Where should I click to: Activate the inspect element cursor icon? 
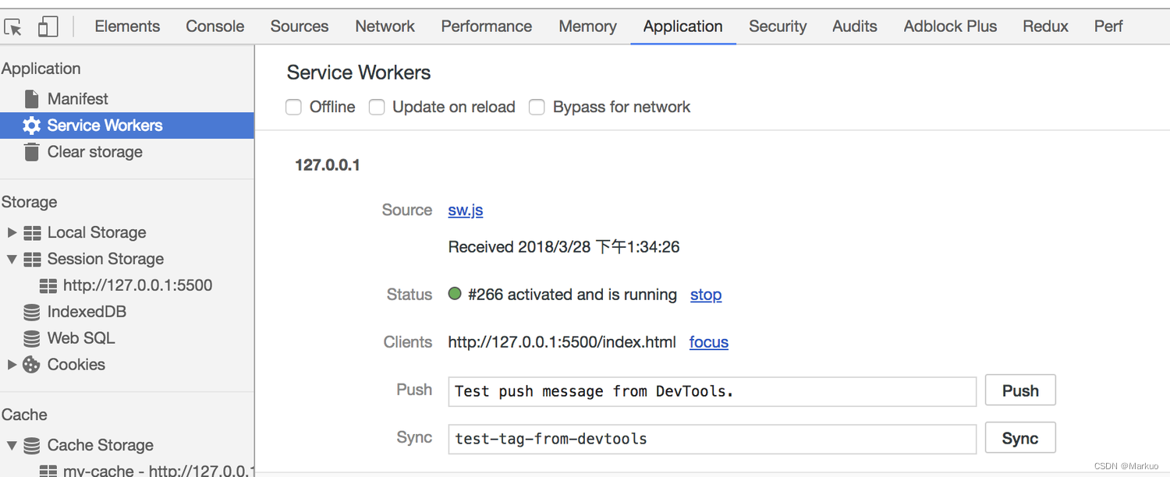(x=13, y=27)
